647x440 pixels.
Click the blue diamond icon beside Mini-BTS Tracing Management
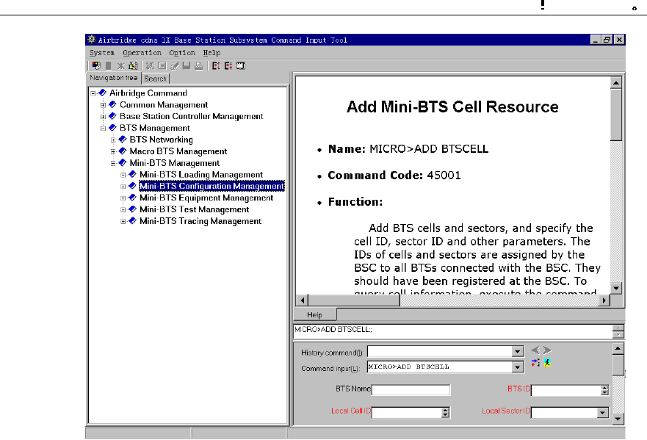(132, 221)
